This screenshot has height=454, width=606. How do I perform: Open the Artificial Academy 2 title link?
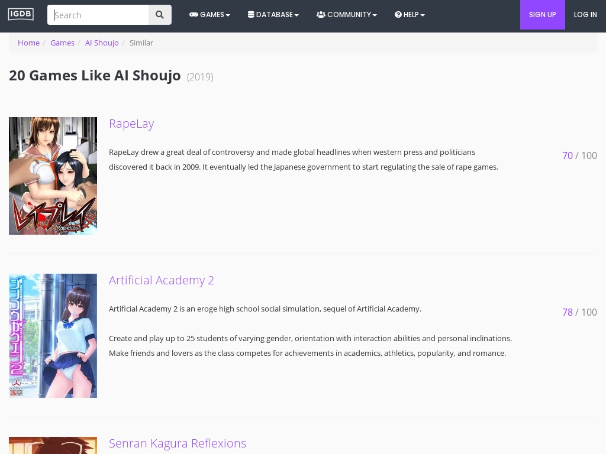pos(162,280)
